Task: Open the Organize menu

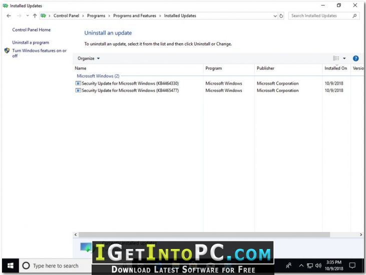Action: pos(89,58)
